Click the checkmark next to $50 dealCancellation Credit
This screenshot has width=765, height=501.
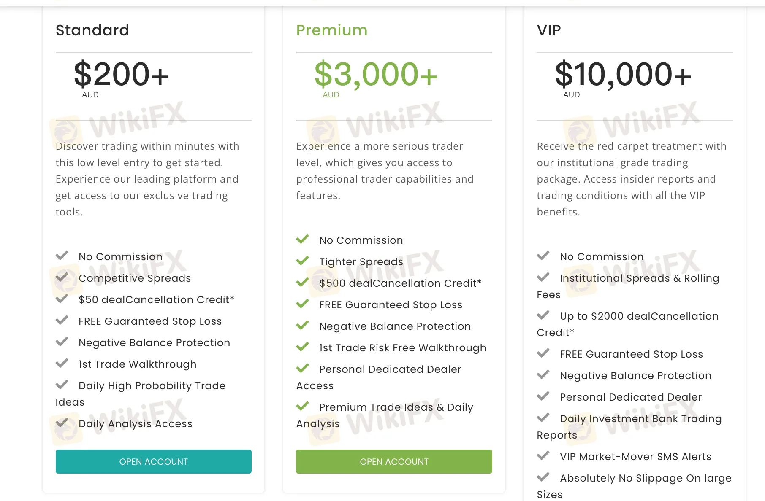point(62,299)
